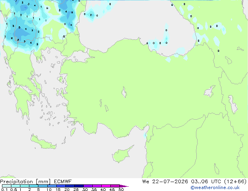Screen dimensions: 248x191
Task: Click the '15' legend scale label
Action: pyautogui.click(x=58, y=189)
